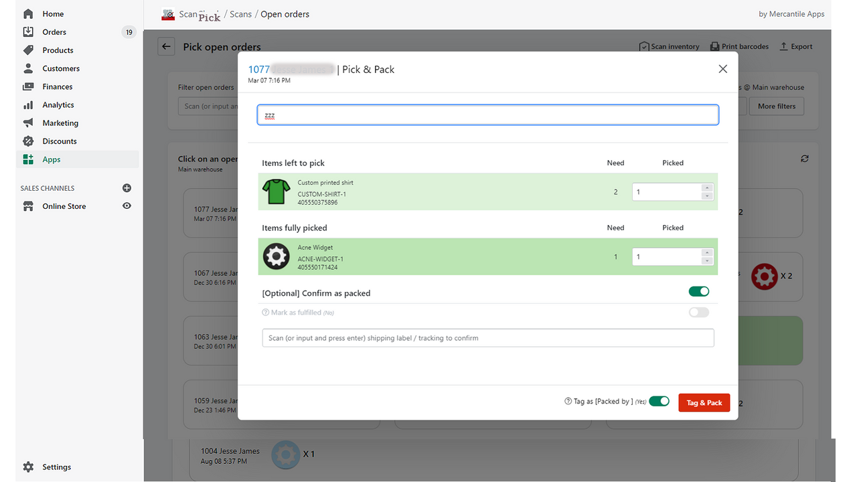Open Settings at the bottom of the sidebar
The width and height of the screenshot is (857, 482).
(x=56, y=467)
